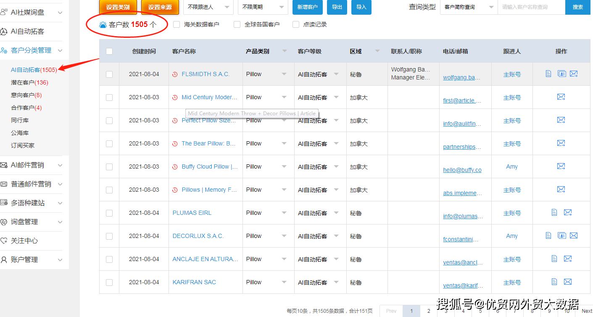Click the customer count people icon
This screenshot has height=317, width=593.
[x=103, y=24]
